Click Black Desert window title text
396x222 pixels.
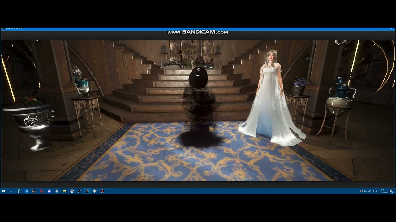point(14,28)
